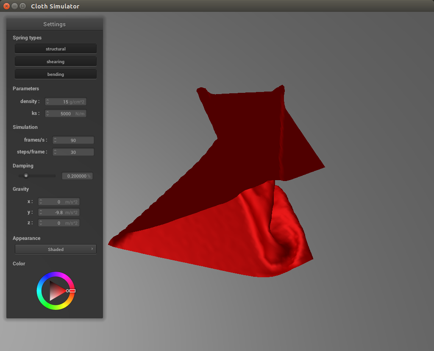Toggle the bending spring type

[56, 74]
